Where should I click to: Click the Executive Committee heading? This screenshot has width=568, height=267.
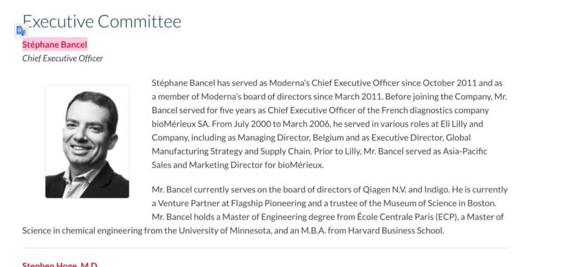[x=102, y=21]
